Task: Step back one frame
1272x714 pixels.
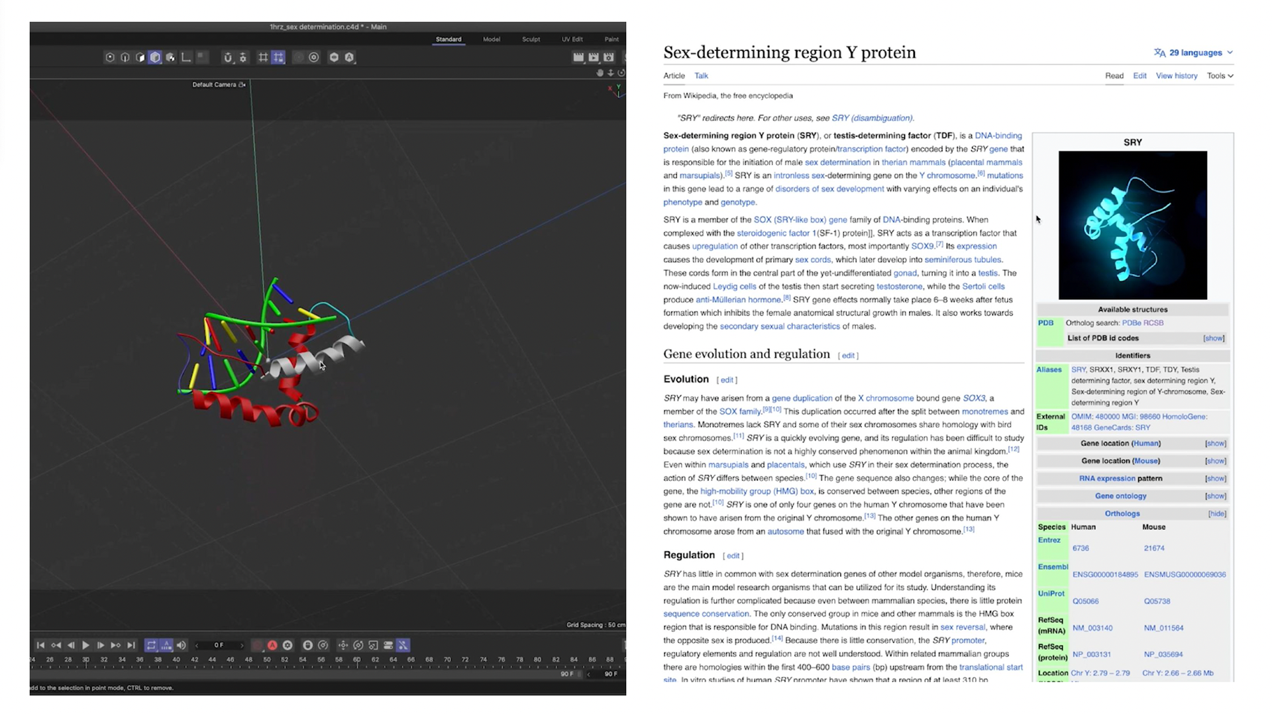Action: point(71,645)
